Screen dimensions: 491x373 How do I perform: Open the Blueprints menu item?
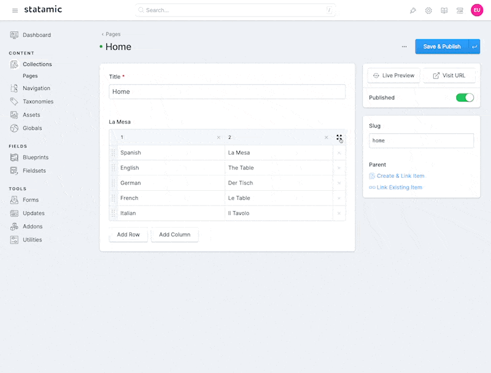pyautogui.click(x=36, y=158)
